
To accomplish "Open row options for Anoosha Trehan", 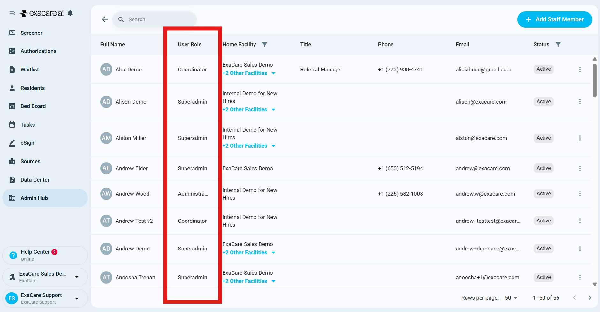I will pos(580,277).
